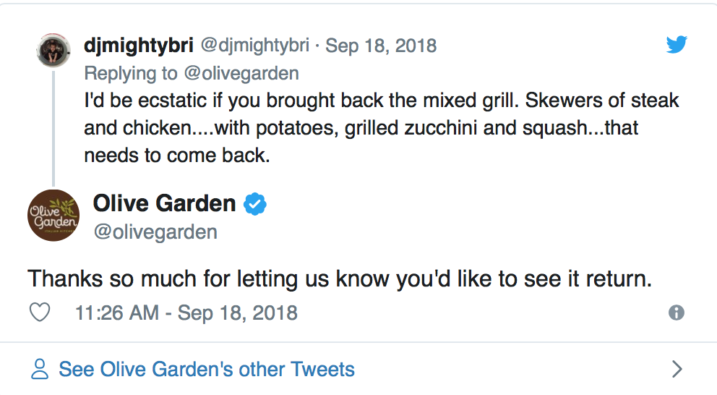Screen dimensions: 717x395
Task: Click the Olive Garden account name
Action: pos(165,204)
